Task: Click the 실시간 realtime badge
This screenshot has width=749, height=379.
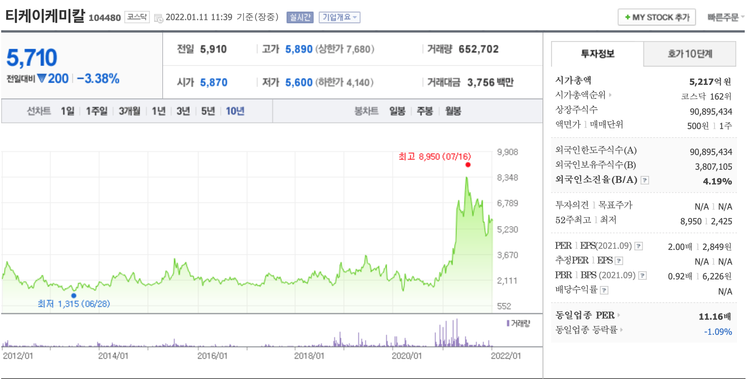Action: point(300,17)
